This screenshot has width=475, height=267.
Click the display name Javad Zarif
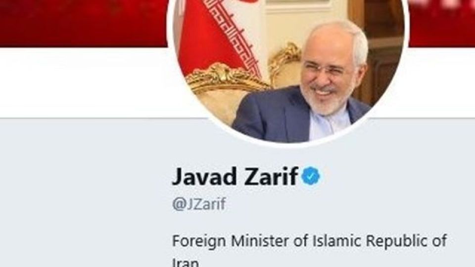tap(235, 177)
